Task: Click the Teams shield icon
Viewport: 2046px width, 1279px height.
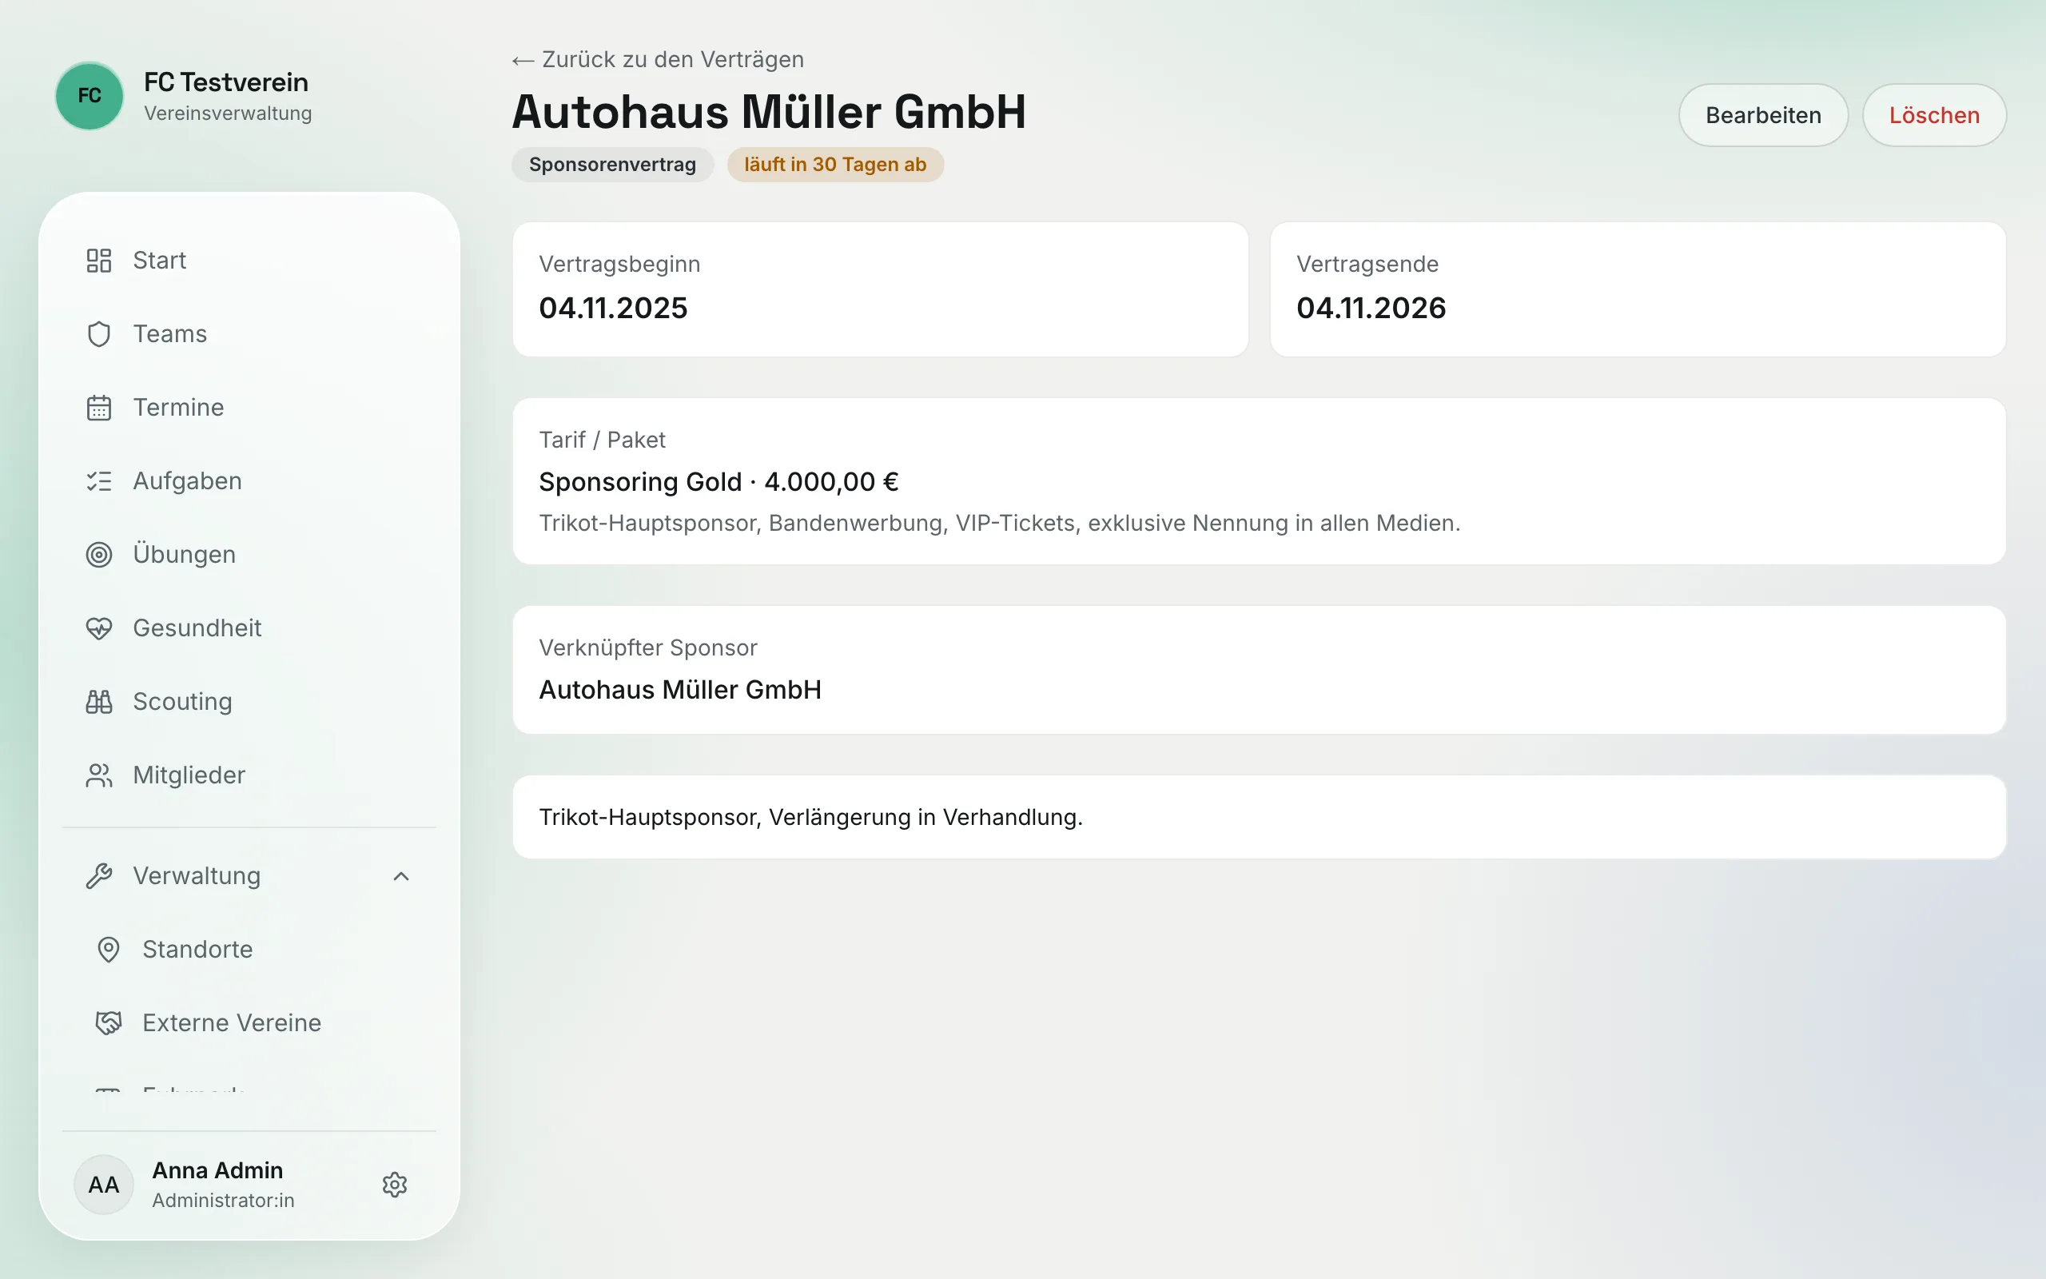Action: pyautogui.click(x=99, y=334)
